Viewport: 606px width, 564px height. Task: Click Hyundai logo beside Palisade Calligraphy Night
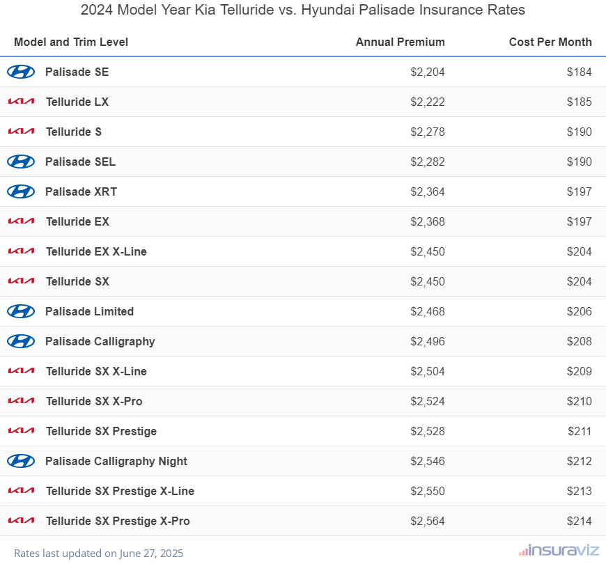coord(21,461)
